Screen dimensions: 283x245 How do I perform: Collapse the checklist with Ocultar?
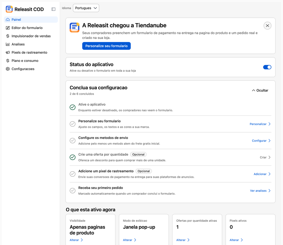(260, 90)
